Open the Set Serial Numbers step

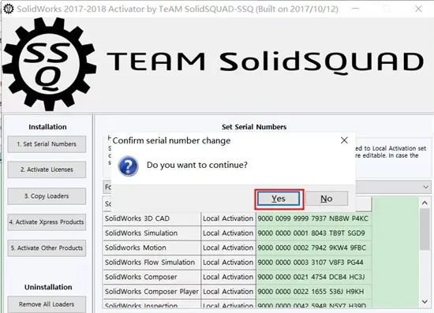click(x=47, y=144)
